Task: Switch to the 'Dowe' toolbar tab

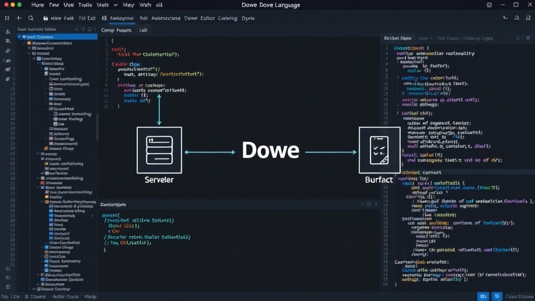Action: tap(191, 18)
